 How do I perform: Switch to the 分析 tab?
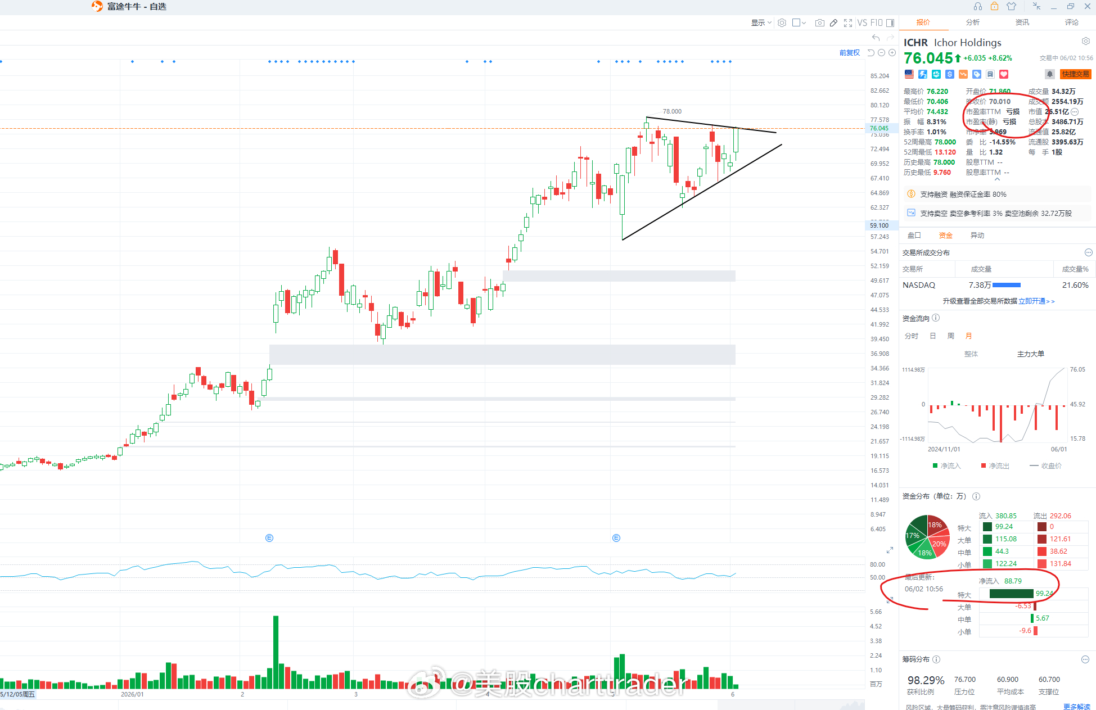click(973, 22)
